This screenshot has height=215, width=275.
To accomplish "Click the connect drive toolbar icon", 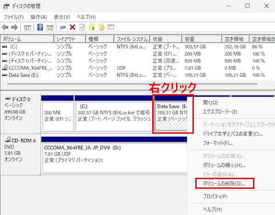I will pyautogui.click(x=62, y=28).
